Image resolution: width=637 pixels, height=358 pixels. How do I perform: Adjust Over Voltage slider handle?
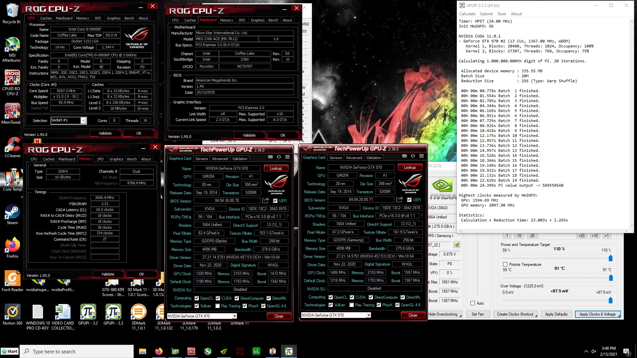click(610, 300)
